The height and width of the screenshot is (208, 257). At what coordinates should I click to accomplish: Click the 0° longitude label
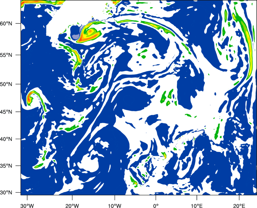tap(156, 206)
